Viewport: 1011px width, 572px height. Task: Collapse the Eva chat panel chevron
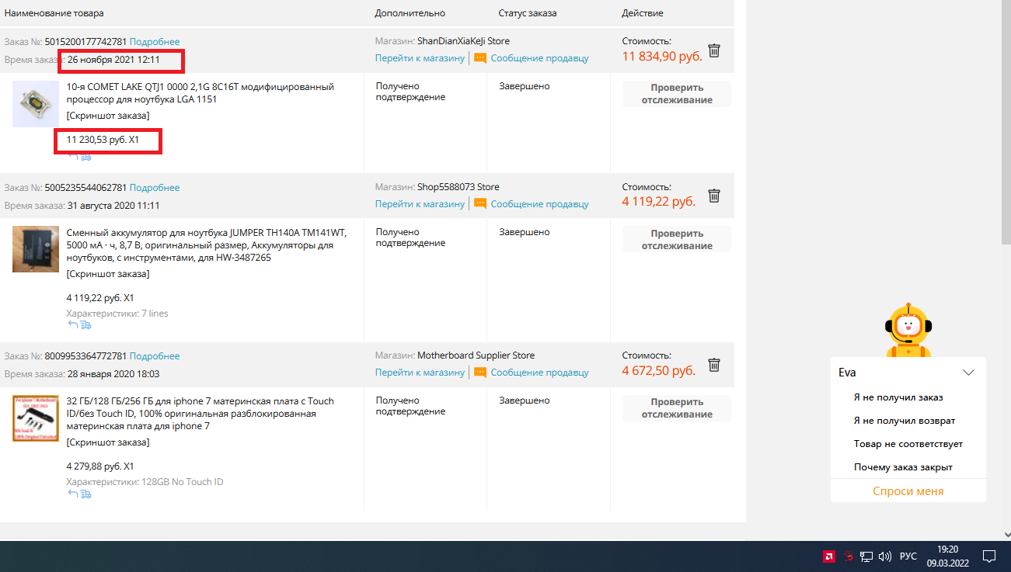[968, 373]
